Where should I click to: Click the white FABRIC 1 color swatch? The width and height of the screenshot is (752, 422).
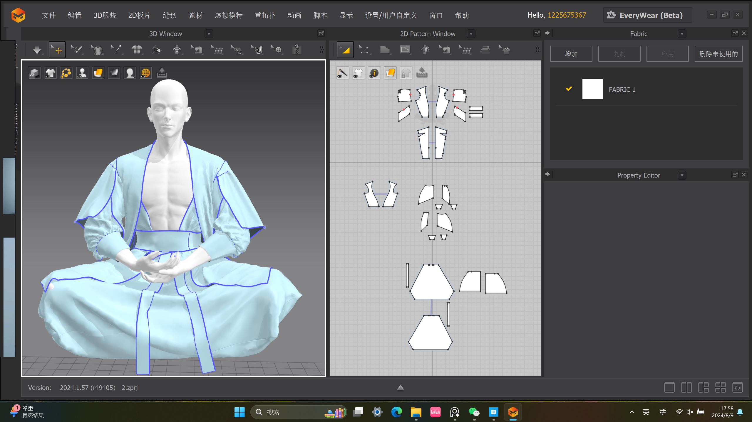[x=592, y=89]
